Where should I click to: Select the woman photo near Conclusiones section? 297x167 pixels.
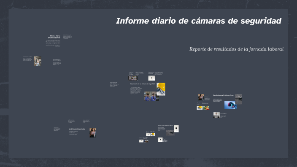[x=201, y=97]
